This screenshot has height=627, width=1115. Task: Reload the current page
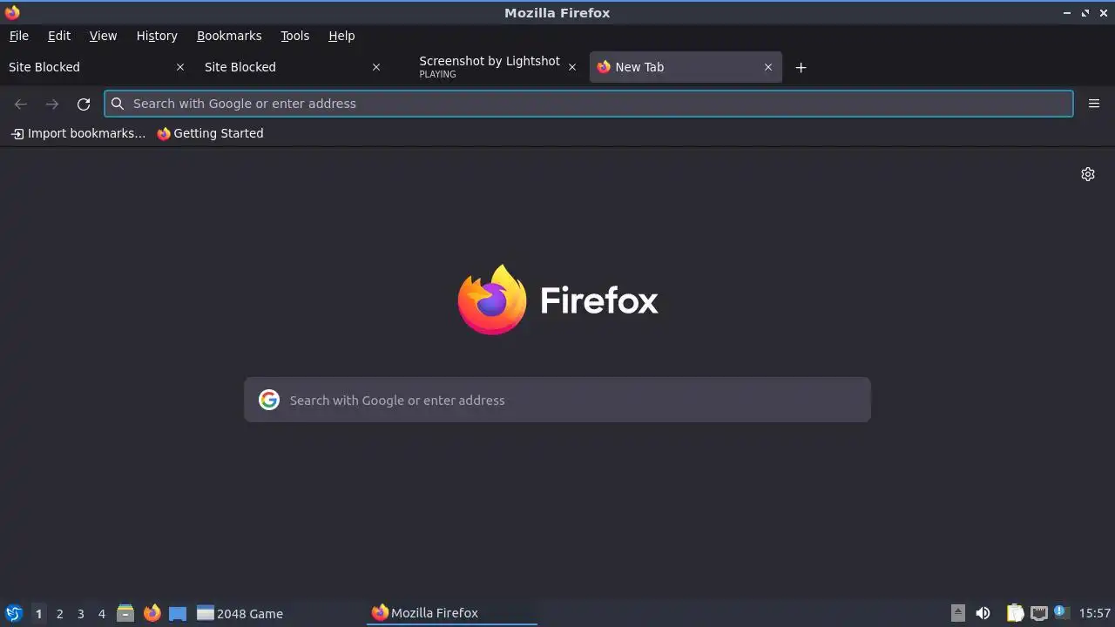tap(84, 104)
